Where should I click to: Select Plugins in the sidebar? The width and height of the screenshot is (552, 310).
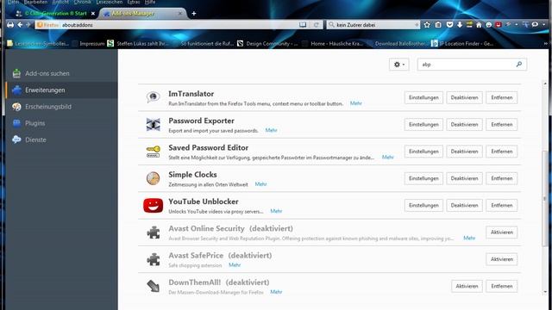[x=61, y=123]
